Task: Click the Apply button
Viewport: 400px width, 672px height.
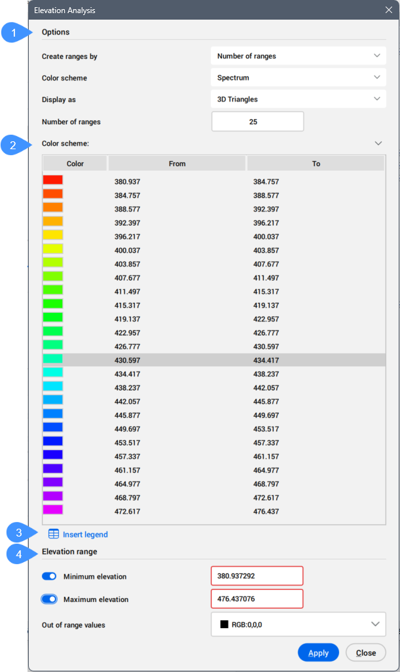Action: [x=318, y=652]
